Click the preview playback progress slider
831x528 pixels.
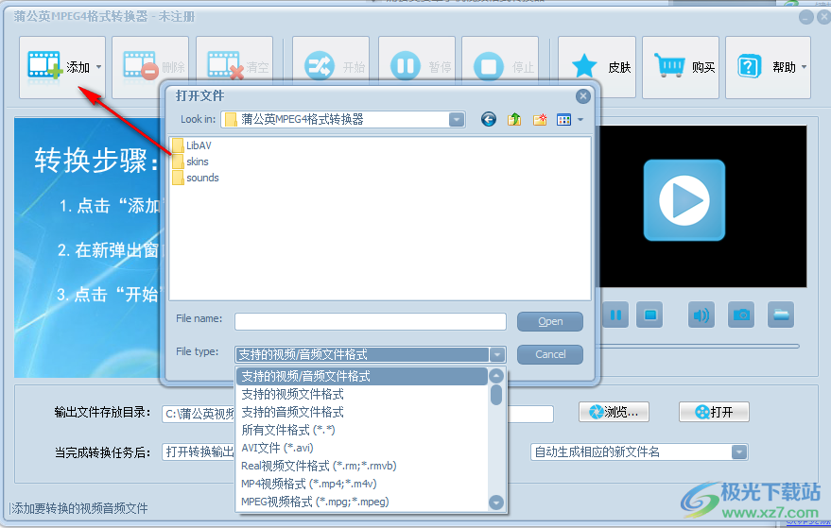(x=699, y=346)
